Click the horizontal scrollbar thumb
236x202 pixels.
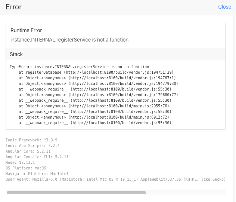coord(76,193)
